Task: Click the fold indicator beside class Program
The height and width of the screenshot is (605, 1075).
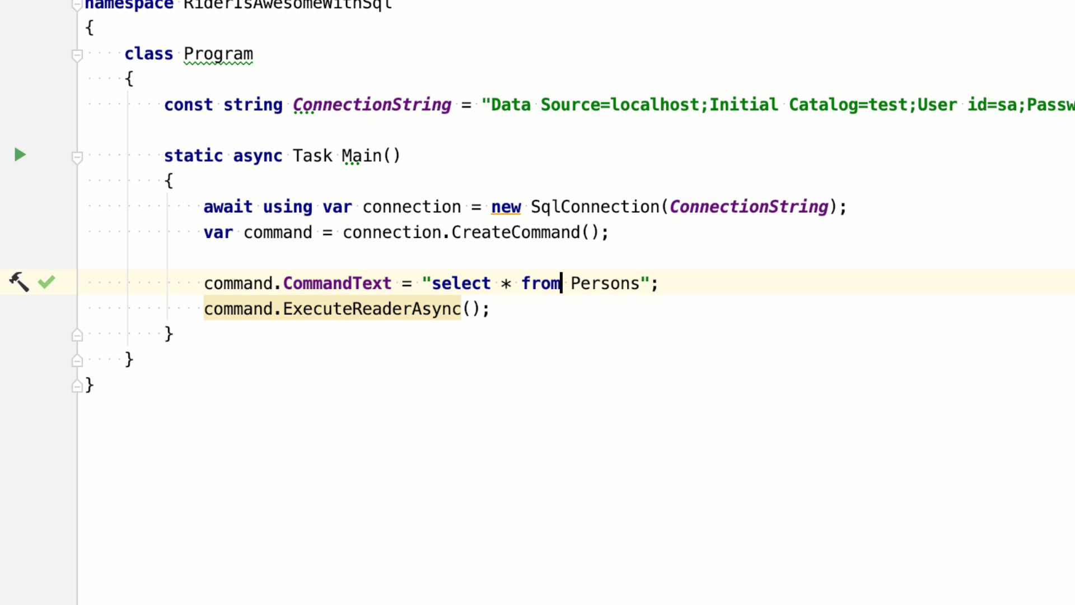Action: (77, 54)
